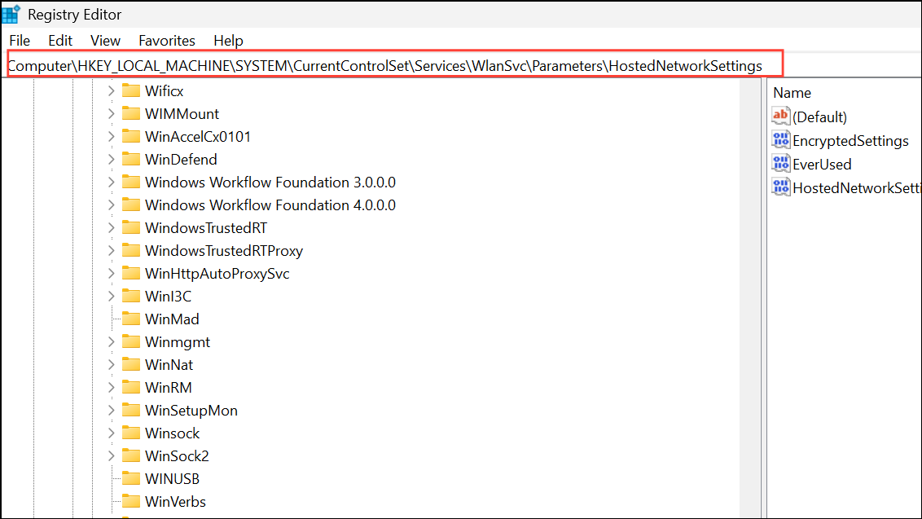Click the WinRM folder icon
Image resolution: width=922 pixels, height=519 pixels.
pyautogui.click(x=130, y=387)
